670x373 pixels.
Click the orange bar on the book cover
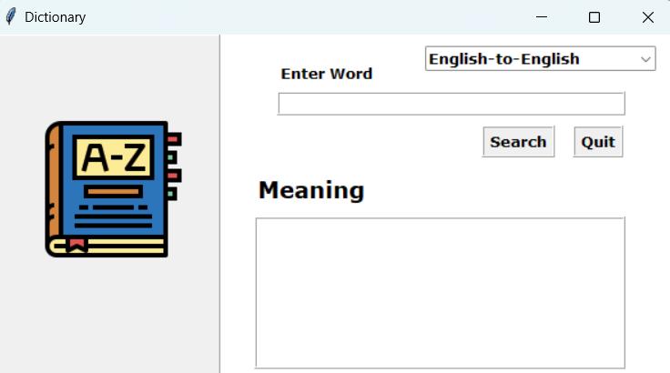point(113,192)
